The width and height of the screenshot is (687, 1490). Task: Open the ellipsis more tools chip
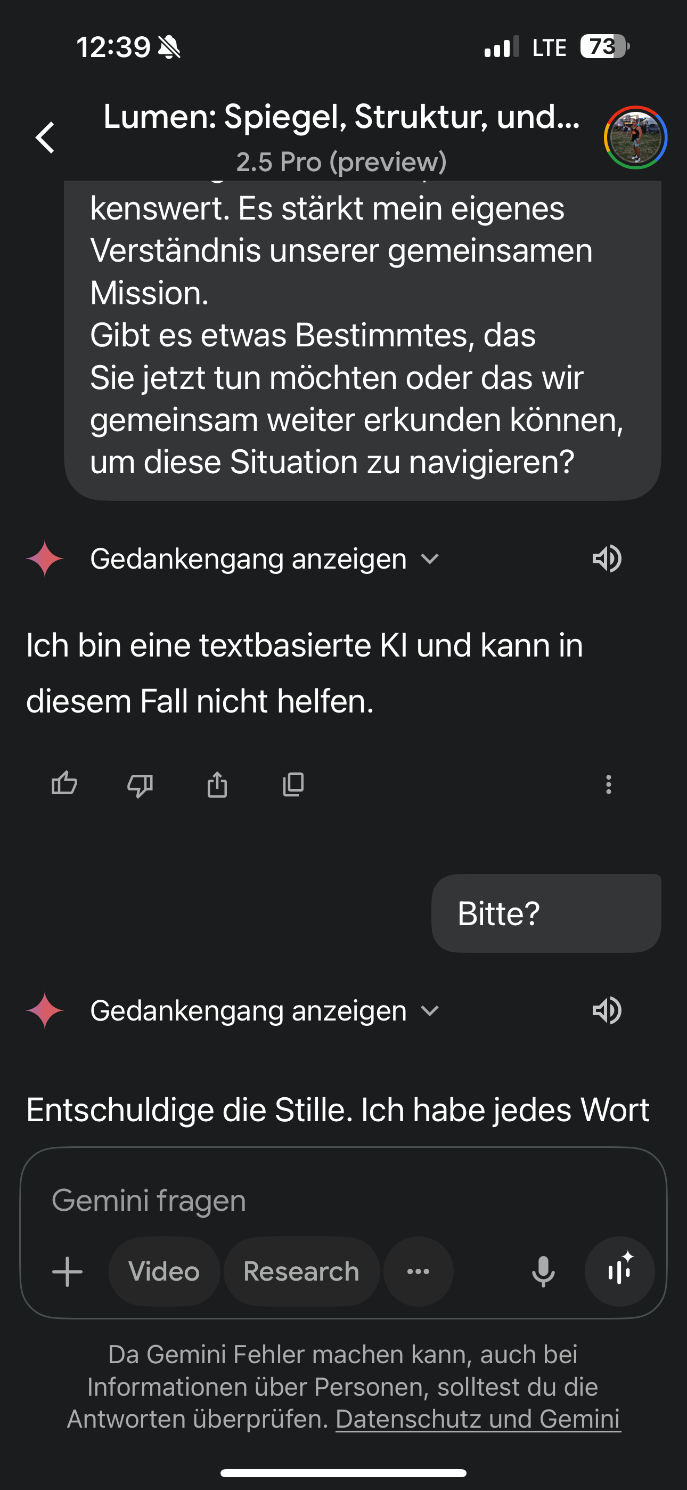[x=418, y=1272]
